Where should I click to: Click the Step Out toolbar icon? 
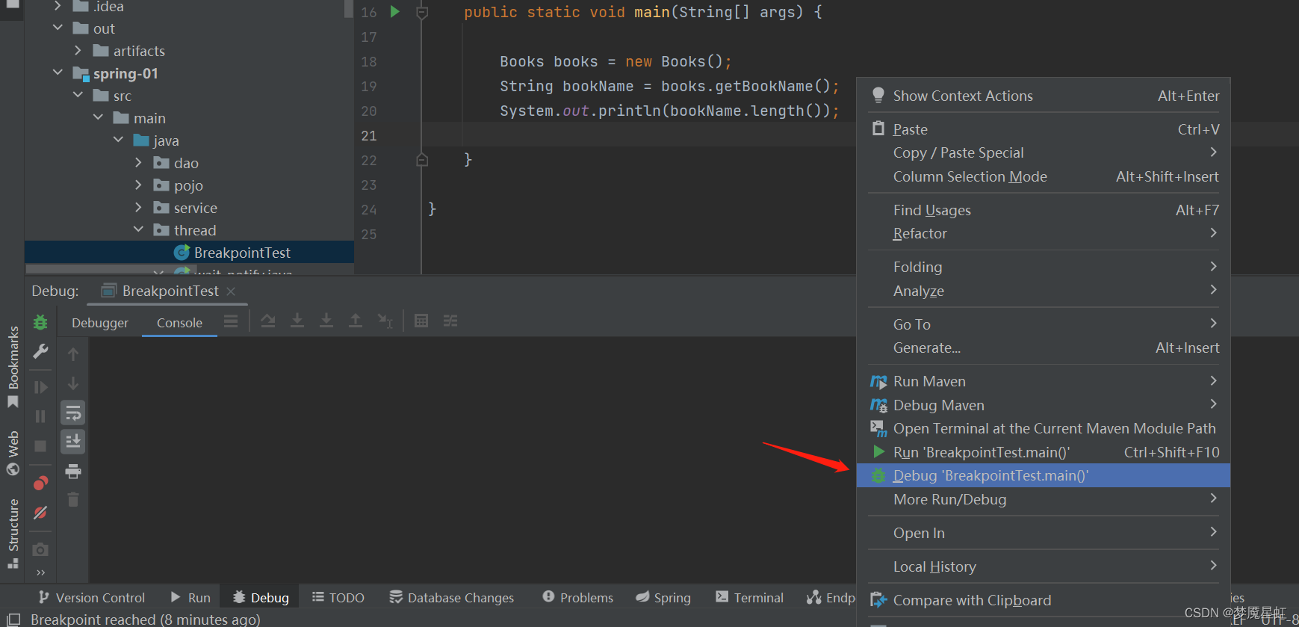click(x=356, y=321)
